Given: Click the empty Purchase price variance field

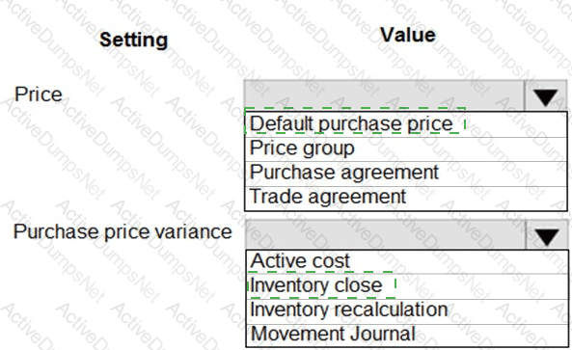Looking at the screenshot, I should (x=386, y=235).
